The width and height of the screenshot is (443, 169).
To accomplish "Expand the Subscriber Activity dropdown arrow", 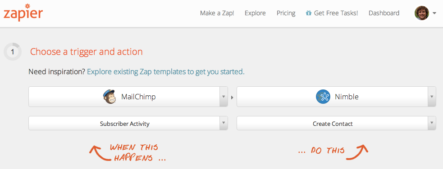I will pyautogui.click(x=224, y=123).
